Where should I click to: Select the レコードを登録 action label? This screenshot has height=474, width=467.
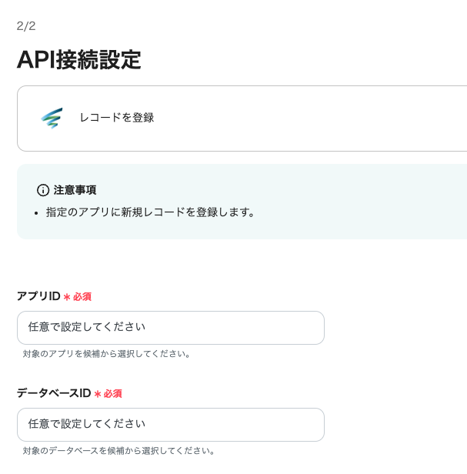click(117, 118)
